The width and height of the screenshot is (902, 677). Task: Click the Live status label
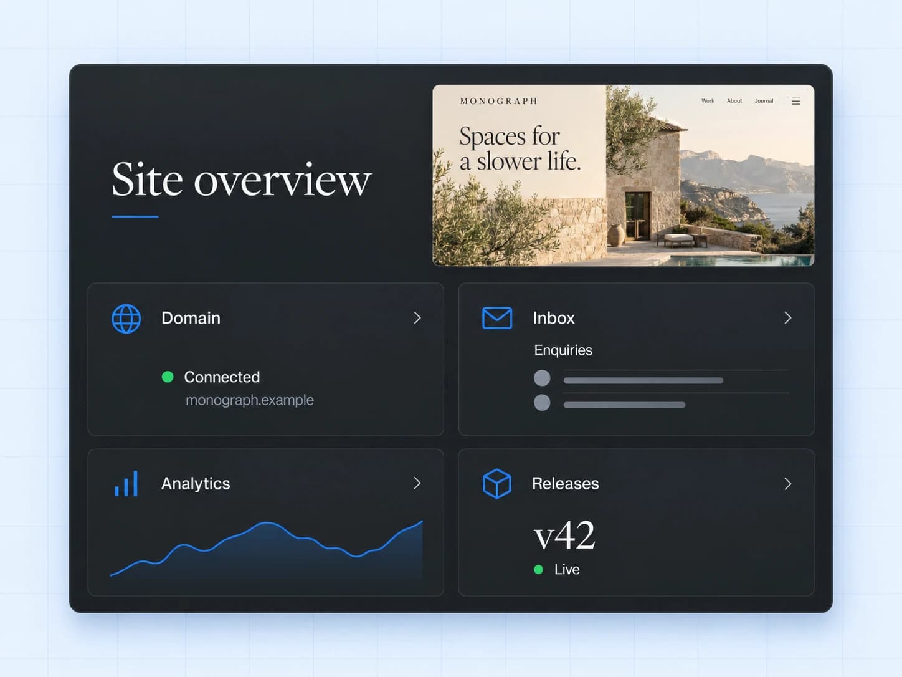[x=567, y=569]
